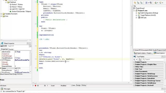Image resolution: width=166 pixels, height=93 pixels.
Task: Click the red record macro button
Action: click(x=36, y=86)
